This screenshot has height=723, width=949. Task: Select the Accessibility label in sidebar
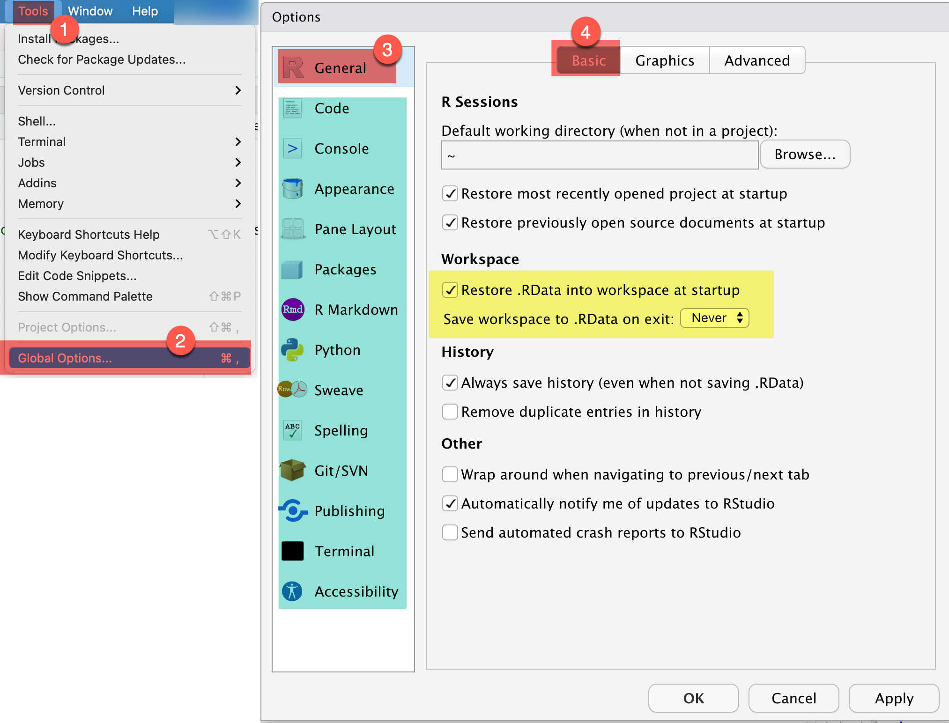click(x=356, y=591)
